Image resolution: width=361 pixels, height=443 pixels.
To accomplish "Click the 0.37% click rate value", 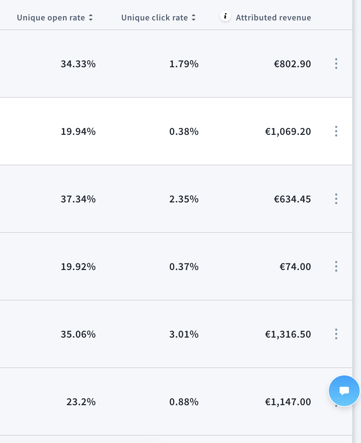I will [184, 267].
